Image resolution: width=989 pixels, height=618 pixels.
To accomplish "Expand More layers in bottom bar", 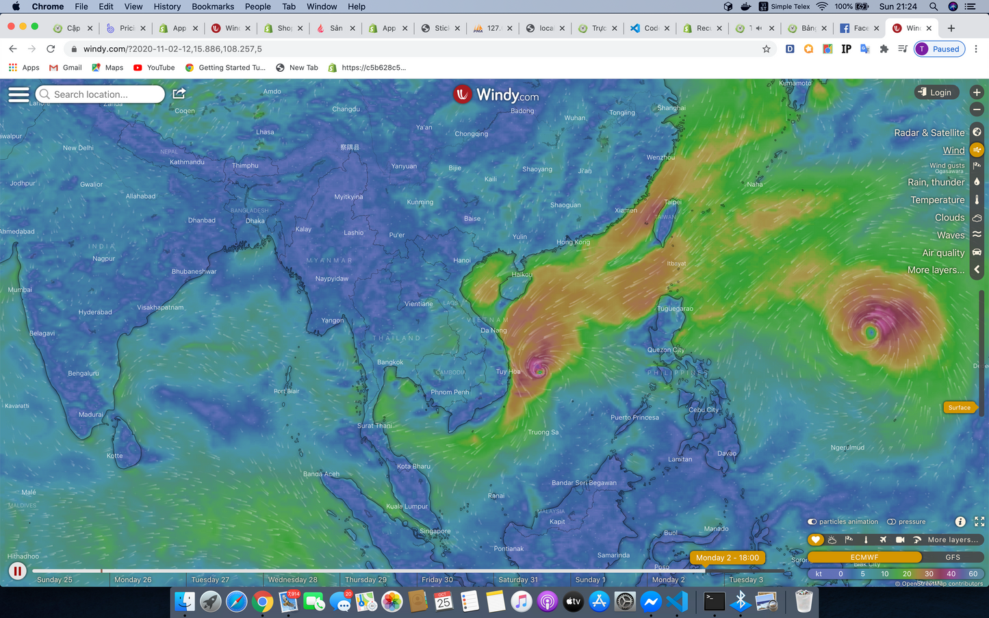I will pos(952,539).
